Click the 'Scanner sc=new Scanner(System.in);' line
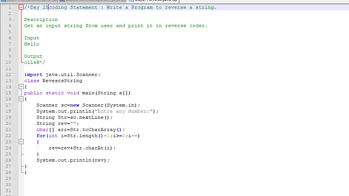Screen dimensions: 349x196 click(88, 105)
